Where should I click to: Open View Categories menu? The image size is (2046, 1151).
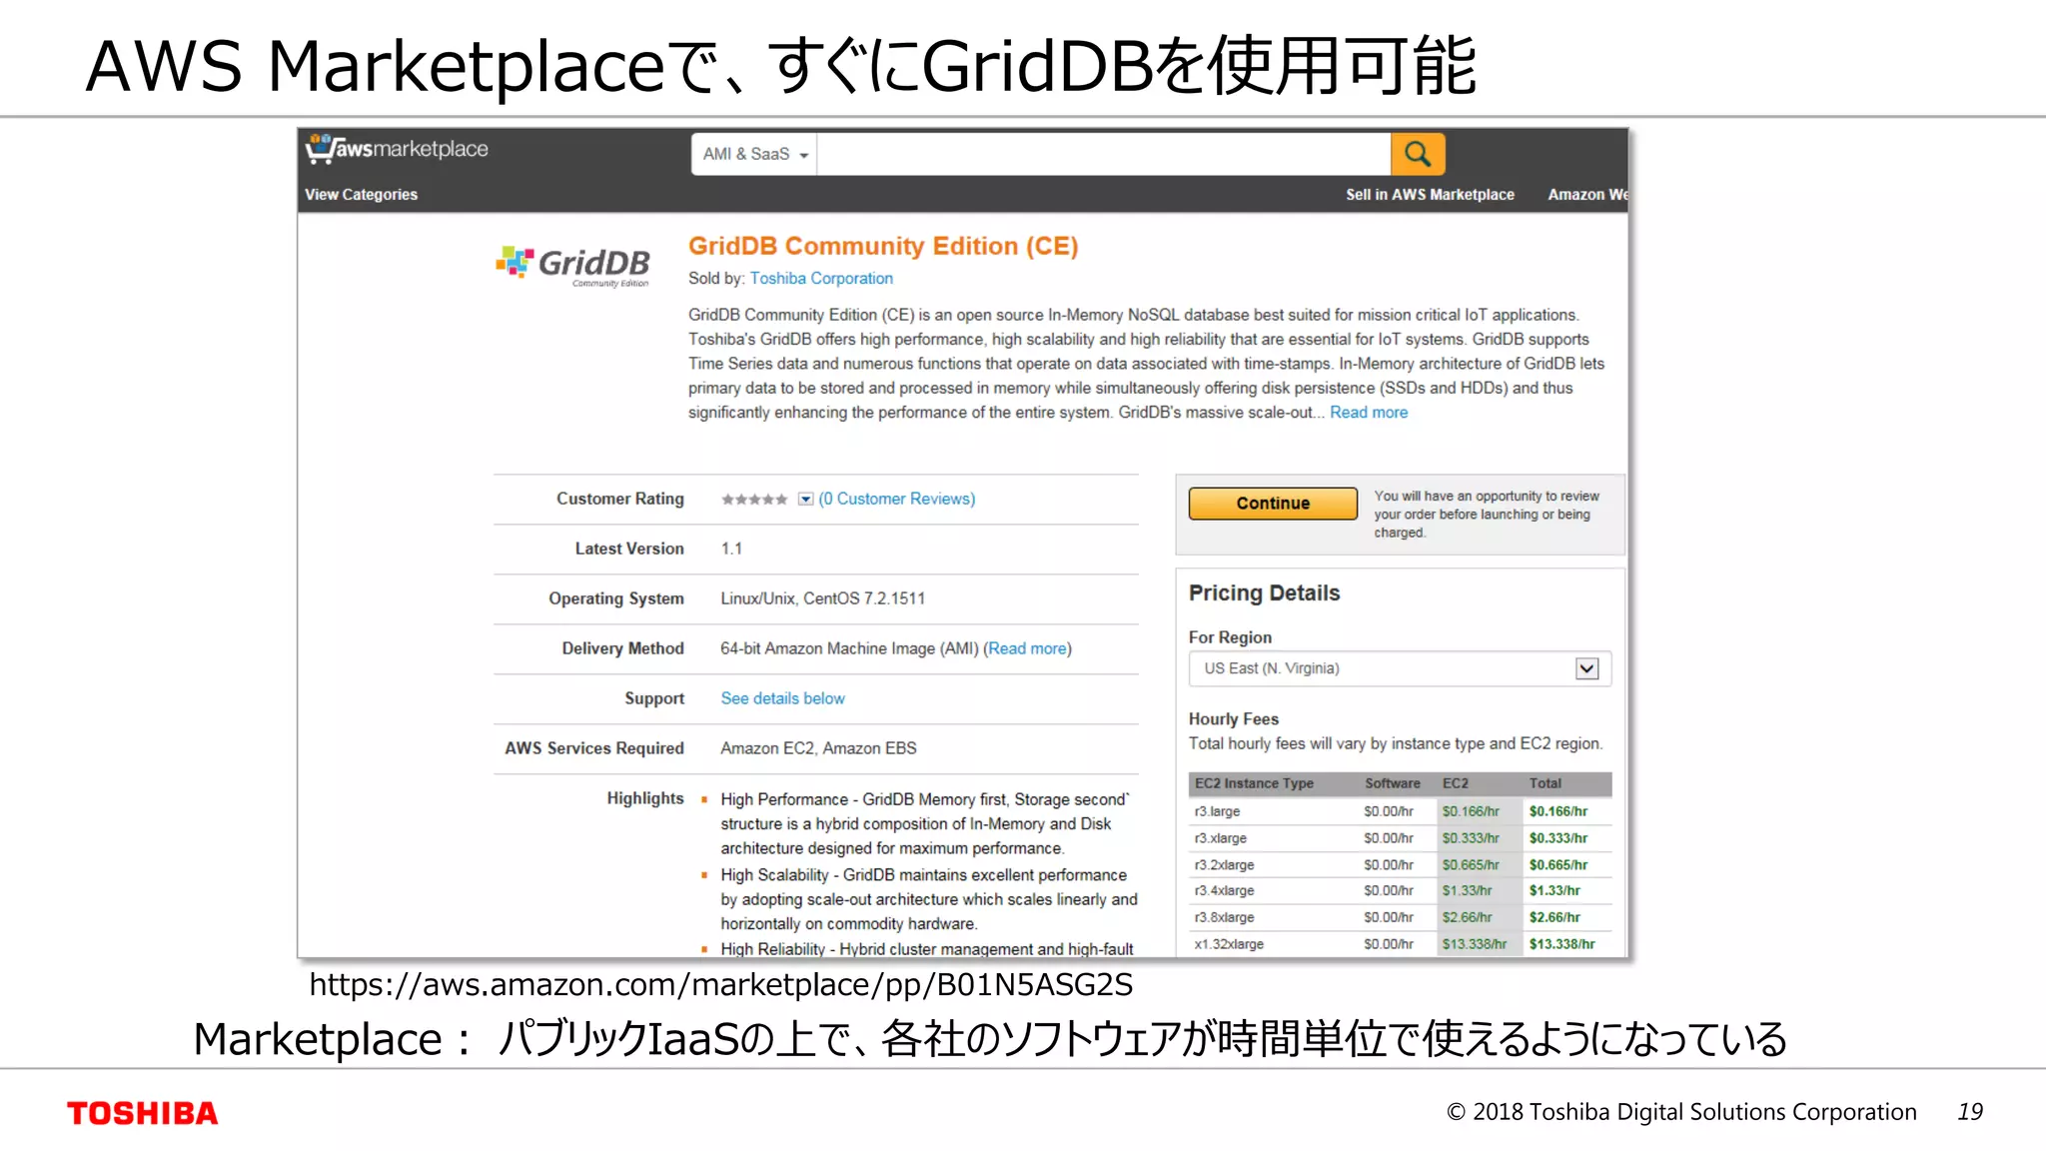pyautogui.click(x=361, y=195)
